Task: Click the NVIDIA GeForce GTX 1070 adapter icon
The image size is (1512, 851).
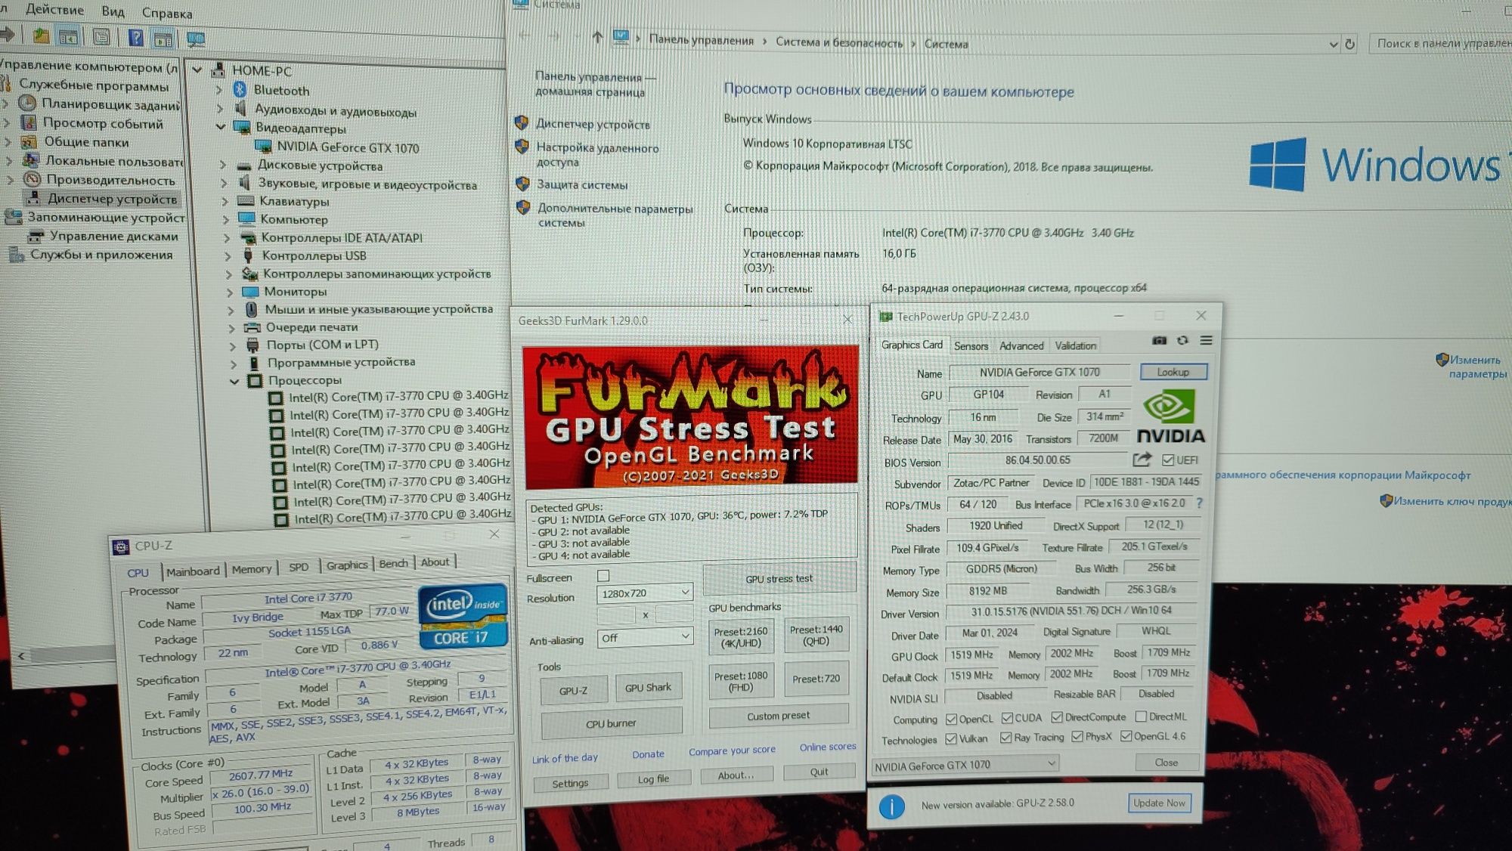Action: click(263, 147)
